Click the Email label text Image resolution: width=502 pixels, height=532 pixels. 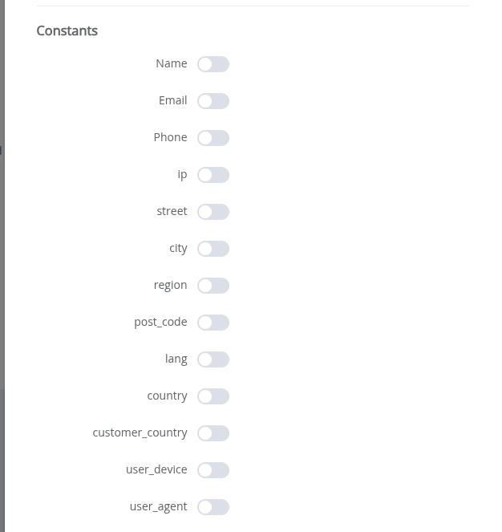pos(172,100)
